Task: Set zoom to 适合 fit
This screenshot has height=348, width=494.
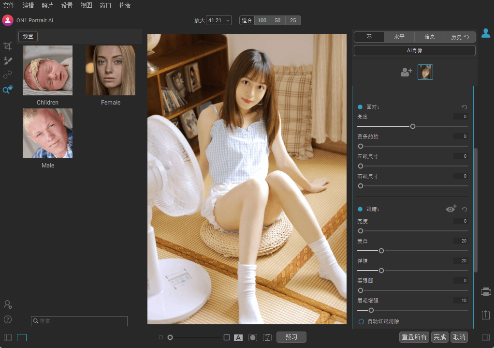Action: [x=247, y=20]
